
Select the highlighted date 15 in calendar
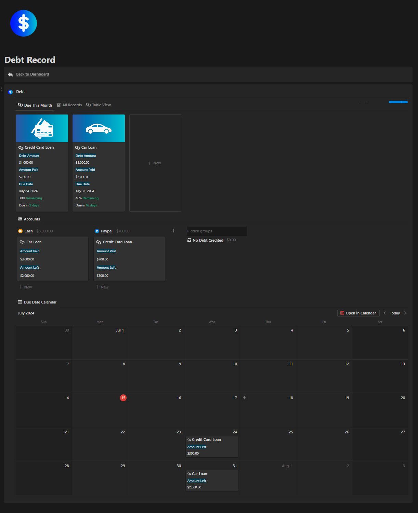point(123,398)
